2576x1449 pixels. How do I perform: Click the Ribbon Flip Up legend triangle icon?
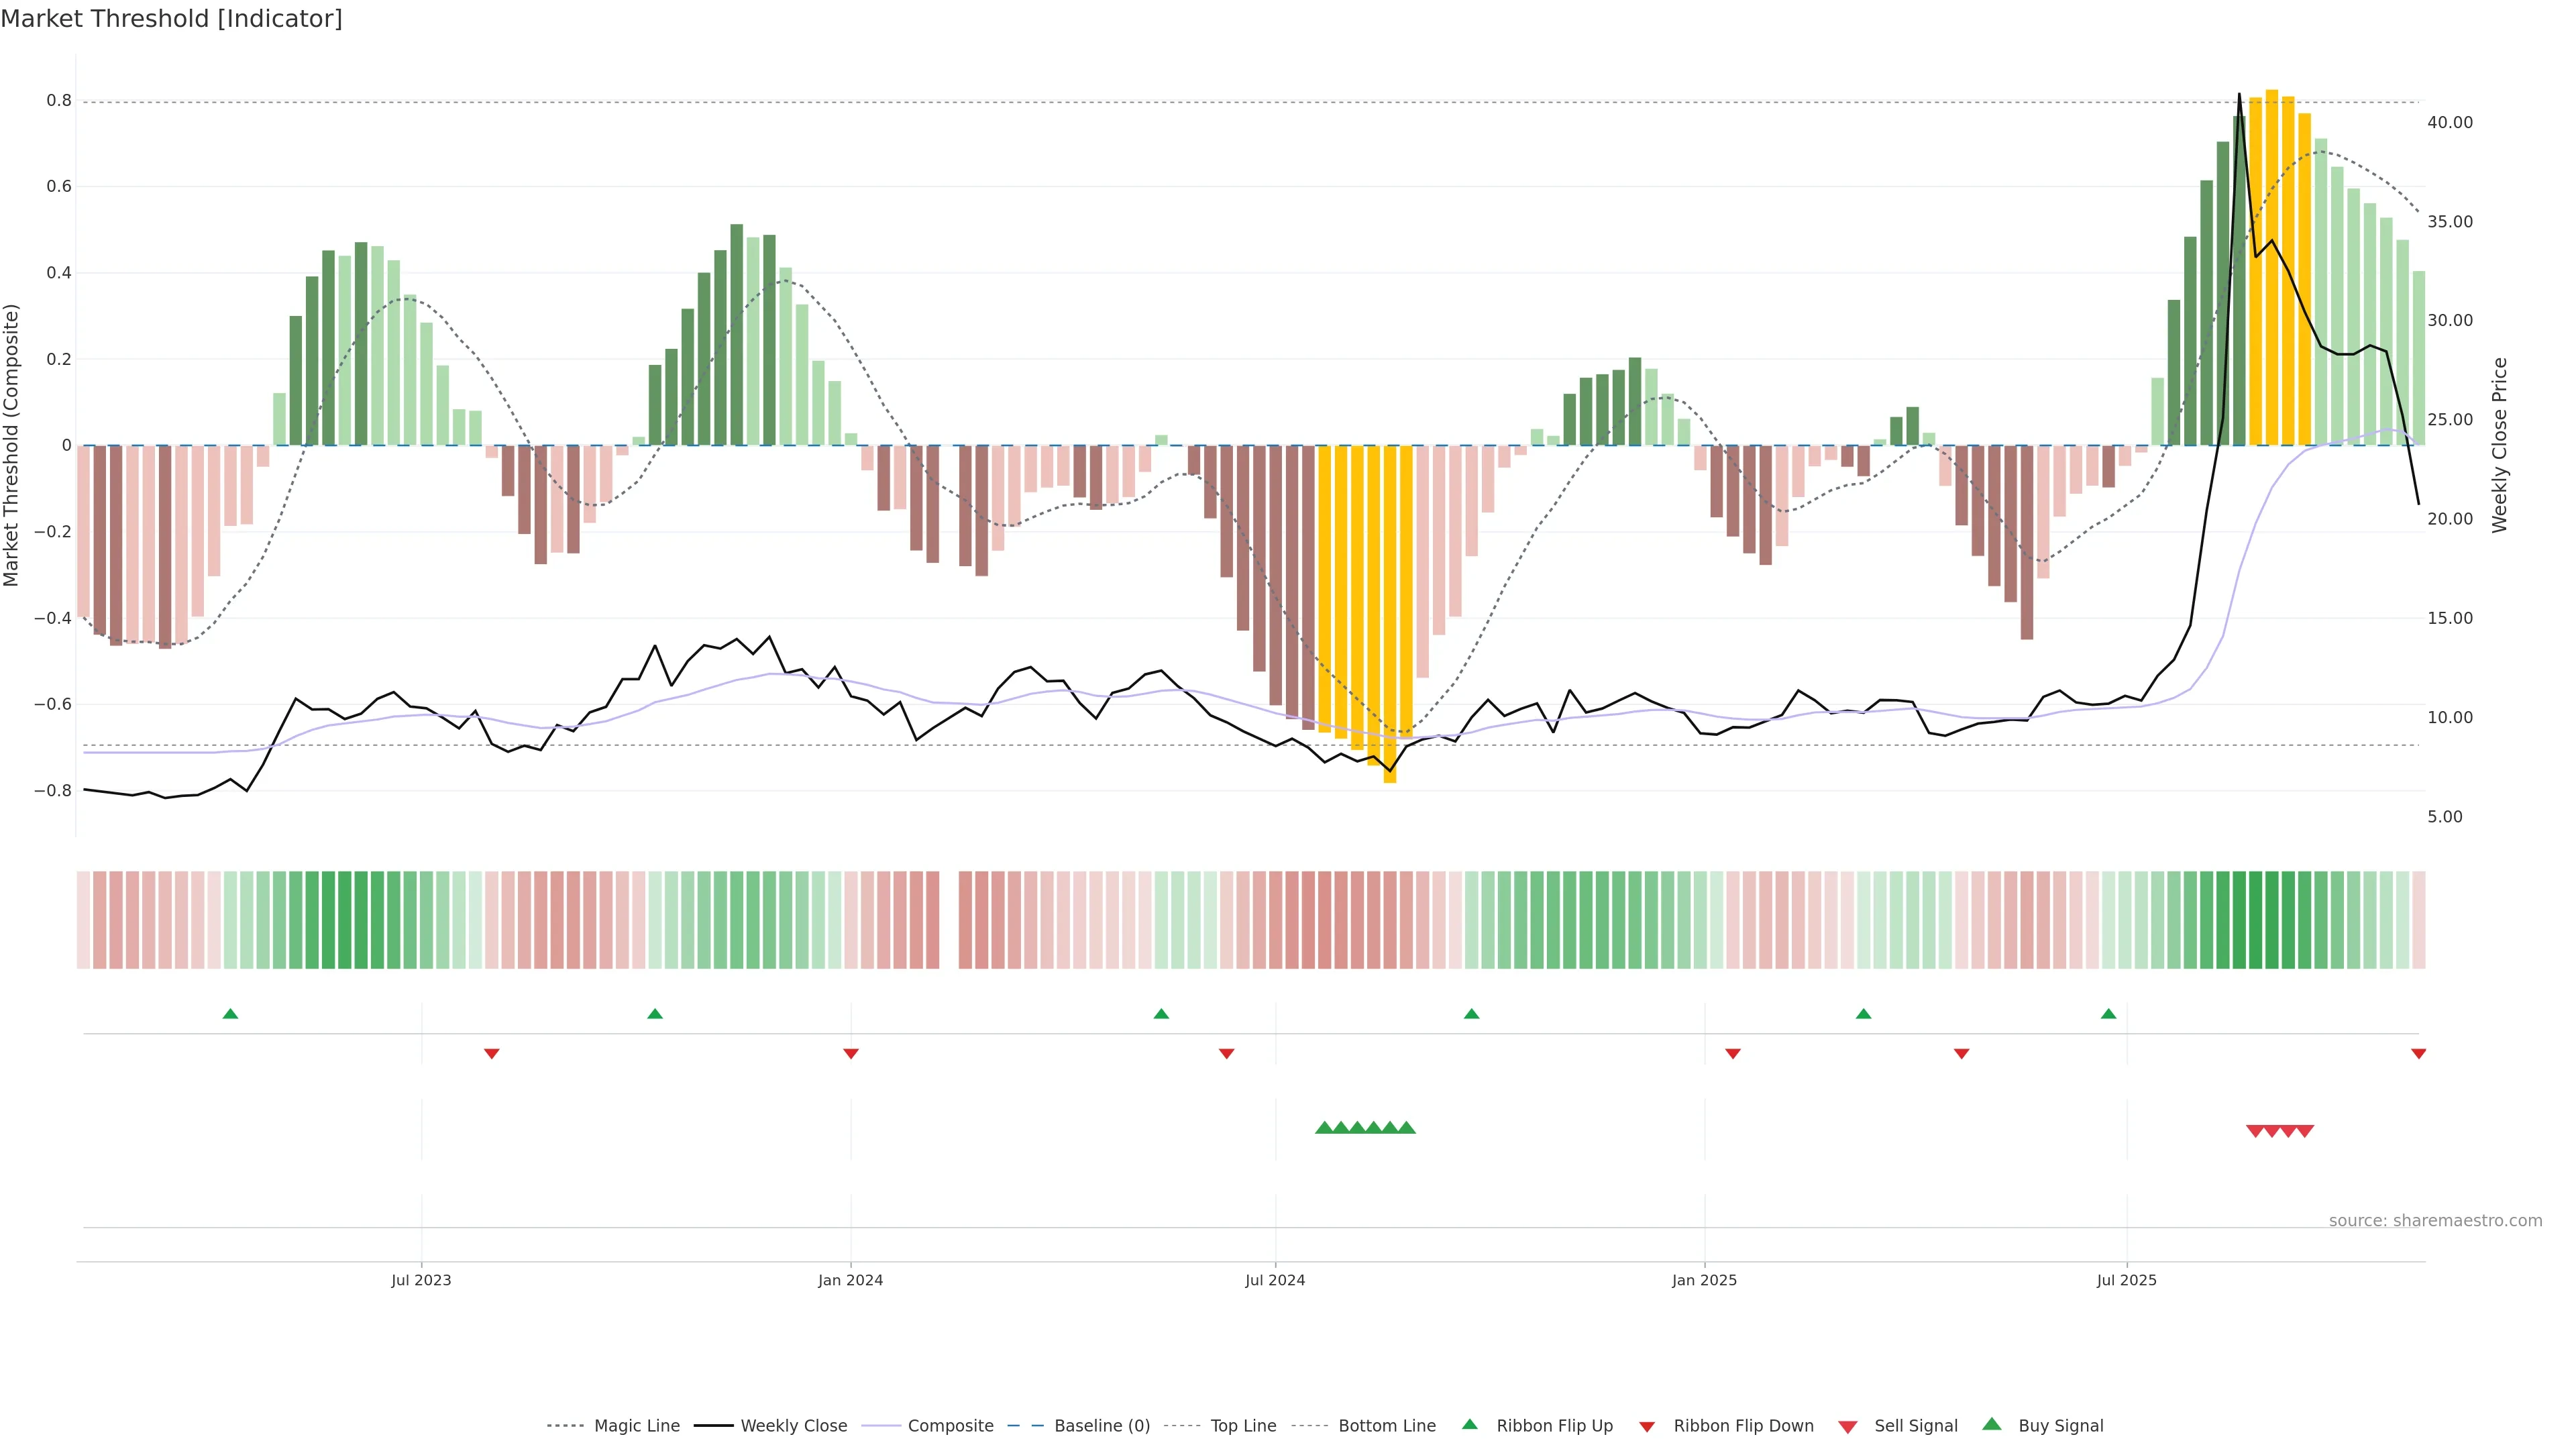pyautogui.click(x=1470, y=1425)
